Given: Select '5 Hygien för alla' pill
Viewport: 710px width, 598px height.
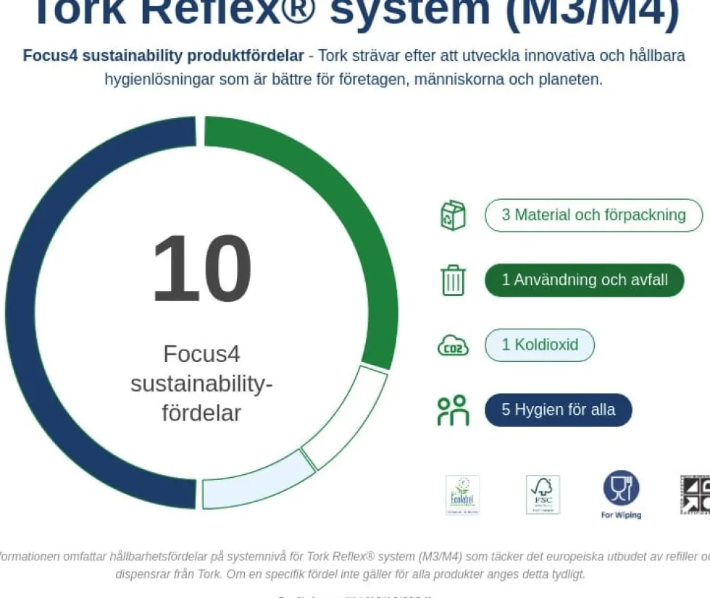Looking at the screenshot, I should click(x=559, y=410).
